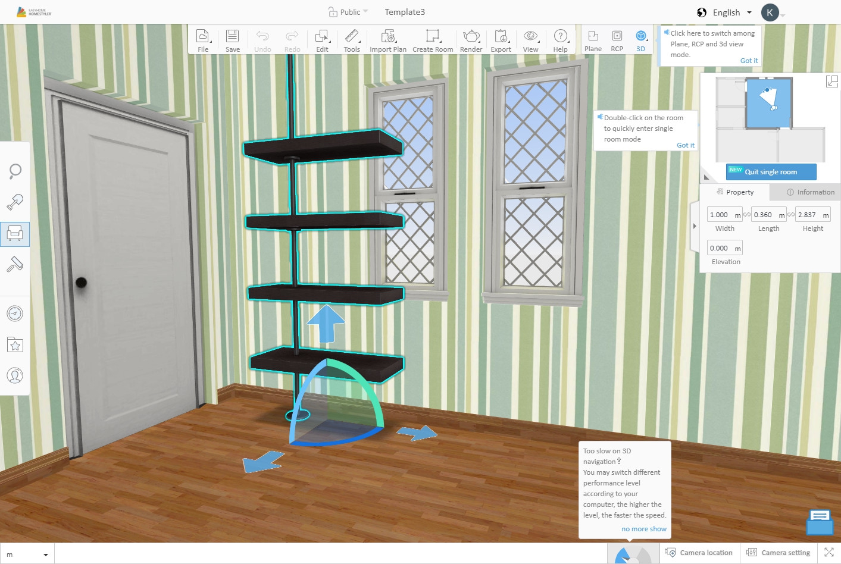Open Camera setting
841x564 pixels.
tap(779, 553)
